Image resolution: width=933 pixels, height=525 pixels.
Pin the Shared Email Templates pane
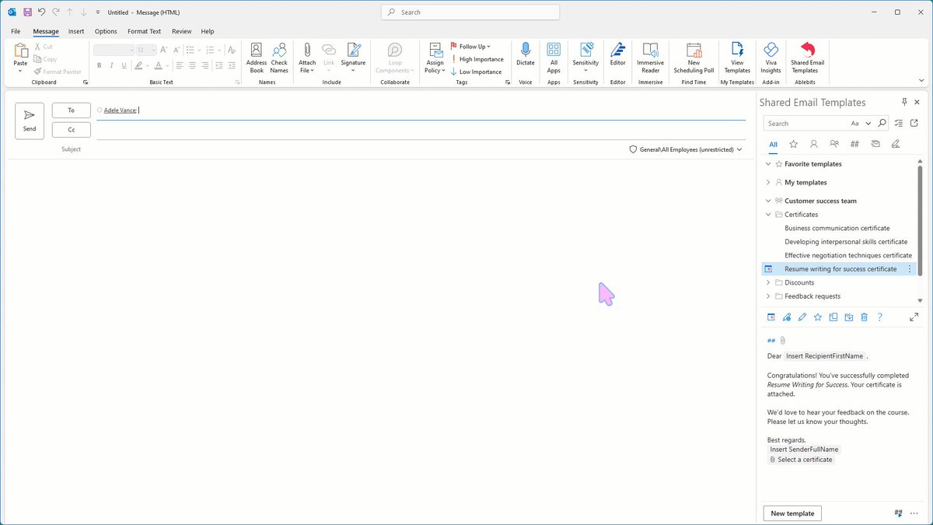coord(904,102)
